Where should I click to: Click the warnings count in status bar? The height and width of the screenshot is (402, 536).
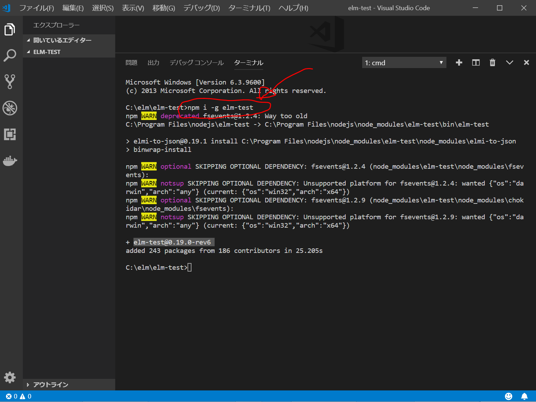point(26,396)
